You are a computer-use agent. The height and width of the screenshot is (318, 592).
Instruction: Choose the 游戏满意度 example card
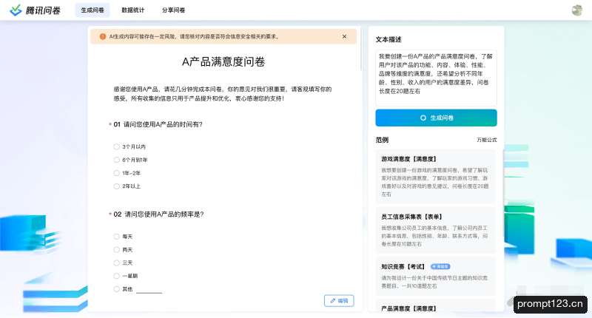pyautogui.click(x=435, y=176)
